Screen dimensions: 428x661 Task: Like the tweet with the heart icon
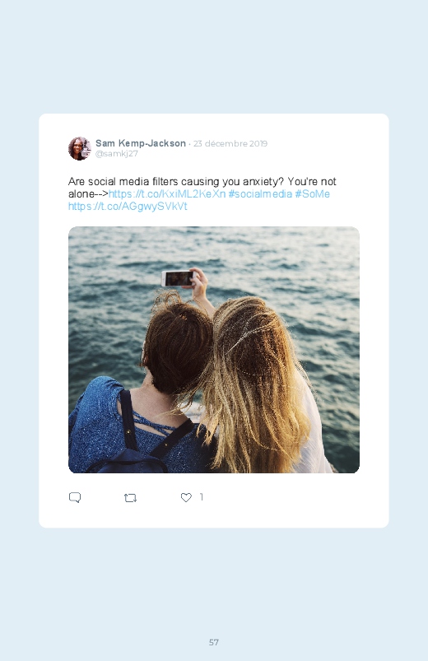[186, 497]
